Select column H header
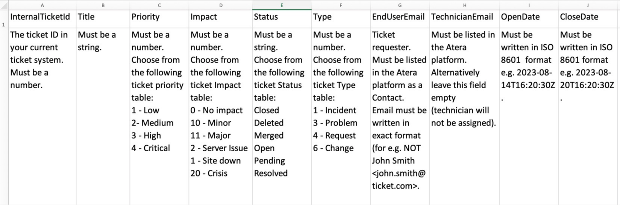 465,5
